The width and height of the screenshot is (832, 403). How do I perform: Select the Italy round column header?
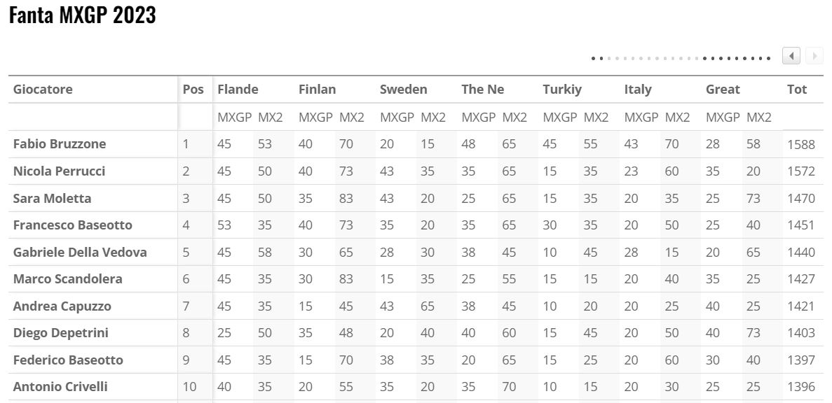[x=638, y=90]
